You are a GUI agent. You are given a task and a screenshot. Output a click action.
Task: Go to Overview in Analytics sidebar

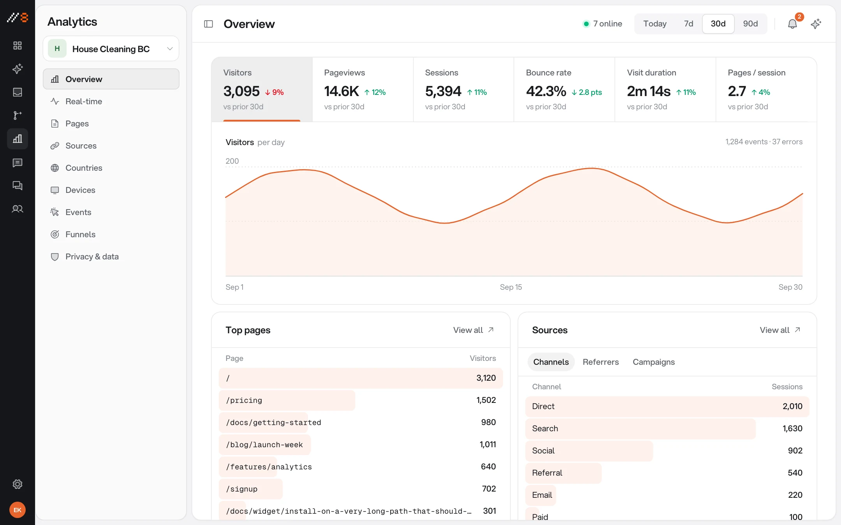111,79
